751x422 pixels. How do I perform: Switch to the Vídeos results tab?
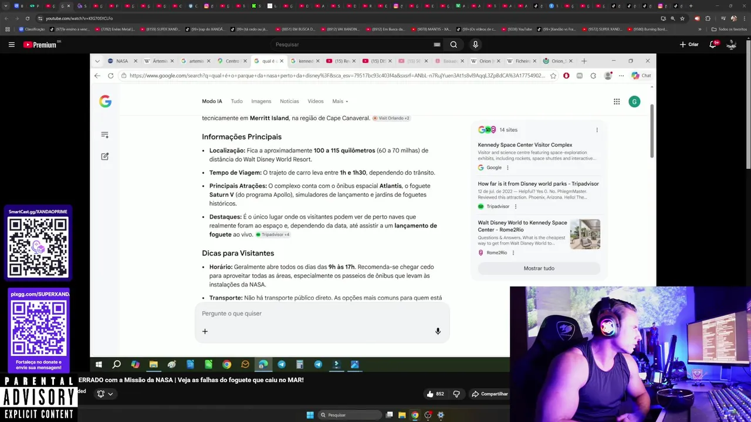pyautogui.click(x=316, y=101)
